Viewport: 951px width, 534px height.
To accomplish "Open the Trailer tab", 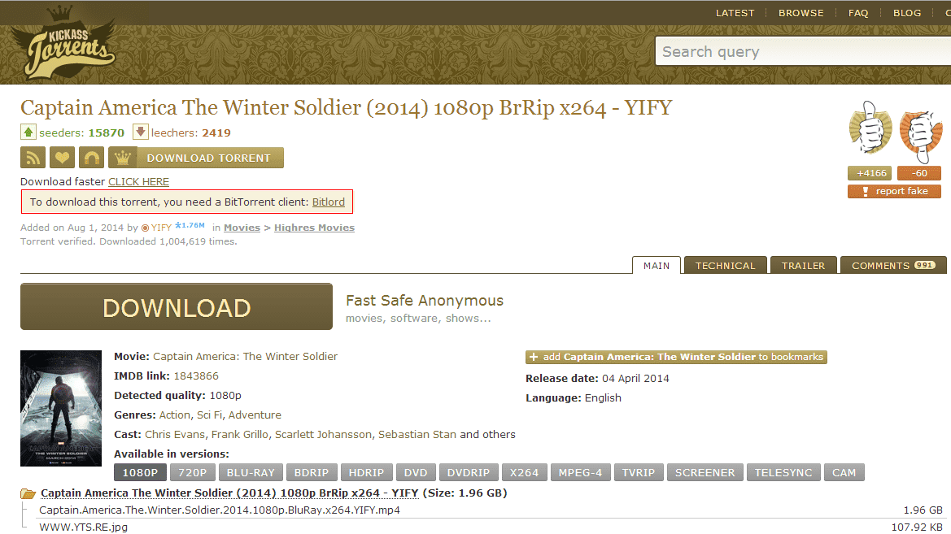I will (803, 266).
